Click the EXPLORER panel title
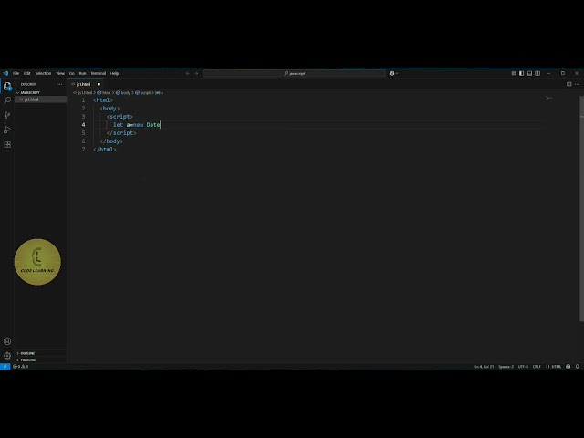The image size is (584, 438). (x=28, y=84)
